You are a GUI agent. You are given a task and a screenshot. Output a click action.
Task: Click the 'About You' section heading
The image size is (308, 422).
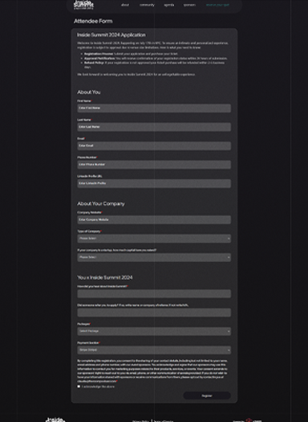click(89, 92)
